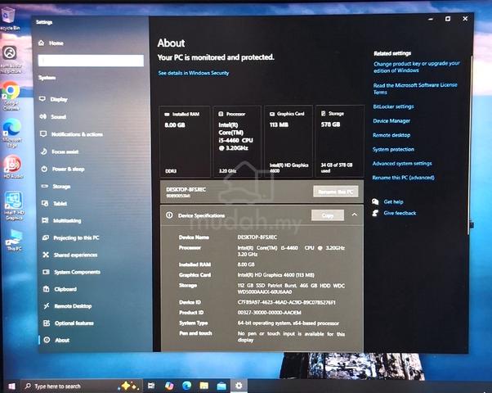Viewport: 492px width, 393px height.
Task: Open Google Chrome desktop shortcut
Action: click(11, 96)
